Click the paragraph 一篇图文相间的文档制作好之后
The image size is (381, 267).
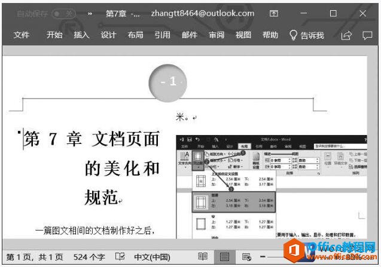point(95,231)
